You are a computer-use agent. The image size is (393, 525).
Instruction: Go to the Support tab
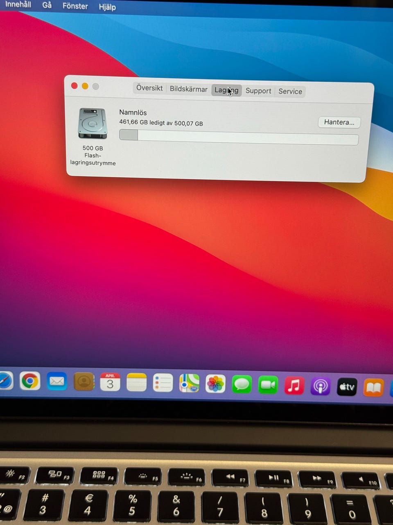point(258,91)
